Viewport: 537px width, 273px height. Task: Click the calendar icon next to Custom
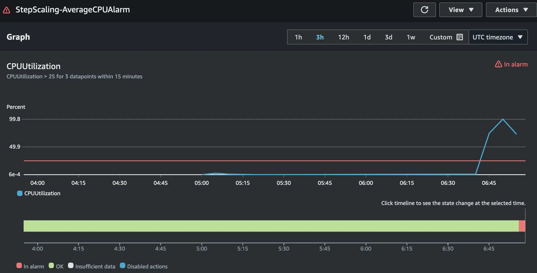pos(460,37)
